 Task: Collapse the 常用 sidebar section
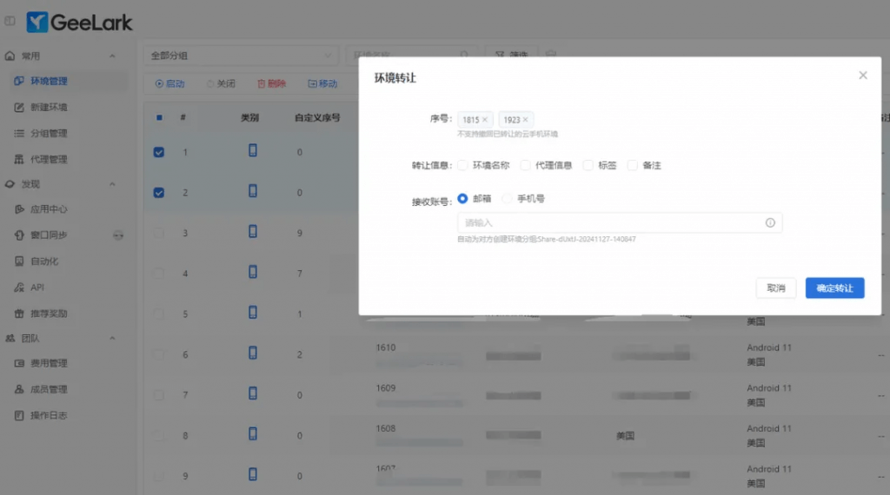[x=112, y=56]
